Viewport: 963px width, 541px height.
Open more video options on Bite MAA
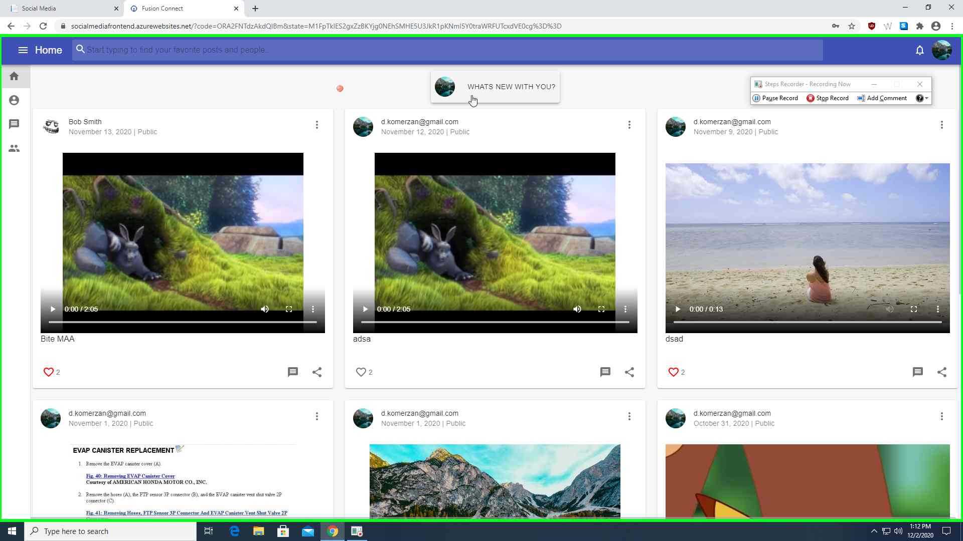click(313, 309)
